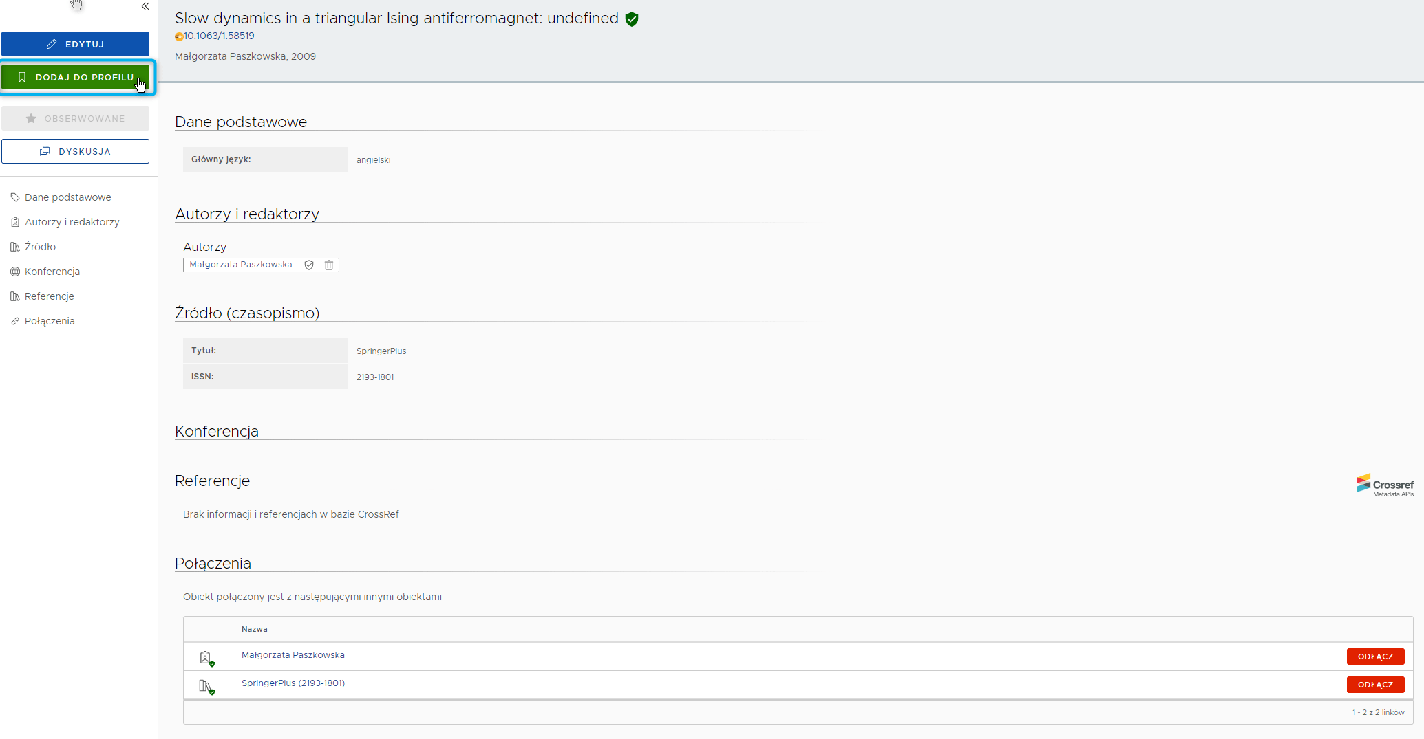Detach Małgorzata Paszkowska with Odłącz button
Viewport: 1424px width, 739px height.
(x=1374, y=657)
